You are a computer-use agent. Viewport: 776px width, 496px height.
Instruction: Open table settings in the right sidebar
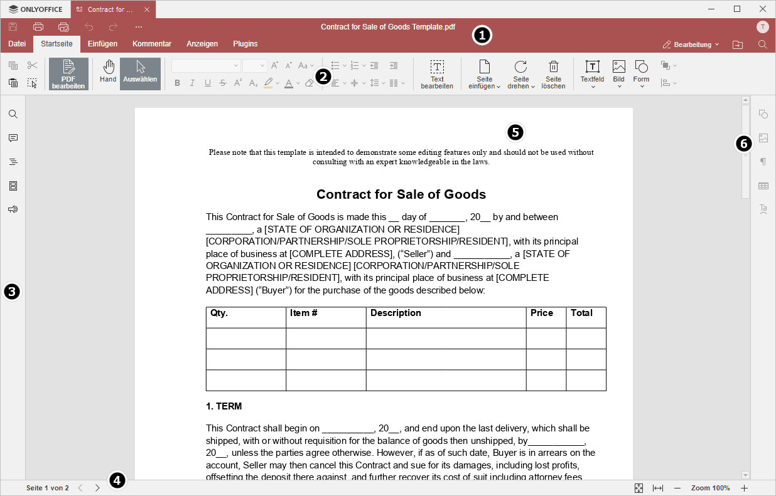[763, 186]
